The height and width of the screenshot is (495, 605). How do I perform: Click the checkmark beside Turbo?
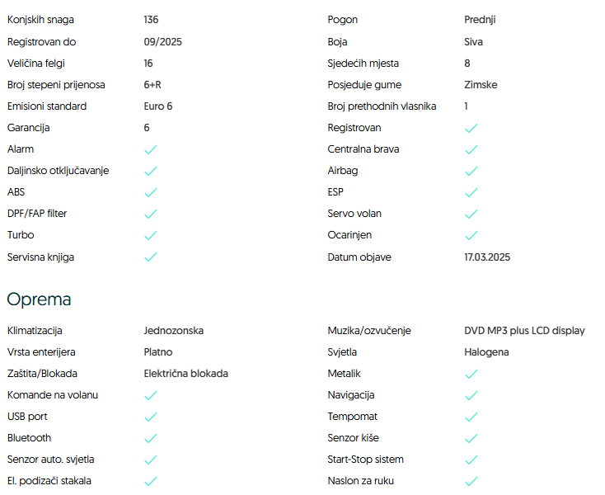click(x=151, y=235)
